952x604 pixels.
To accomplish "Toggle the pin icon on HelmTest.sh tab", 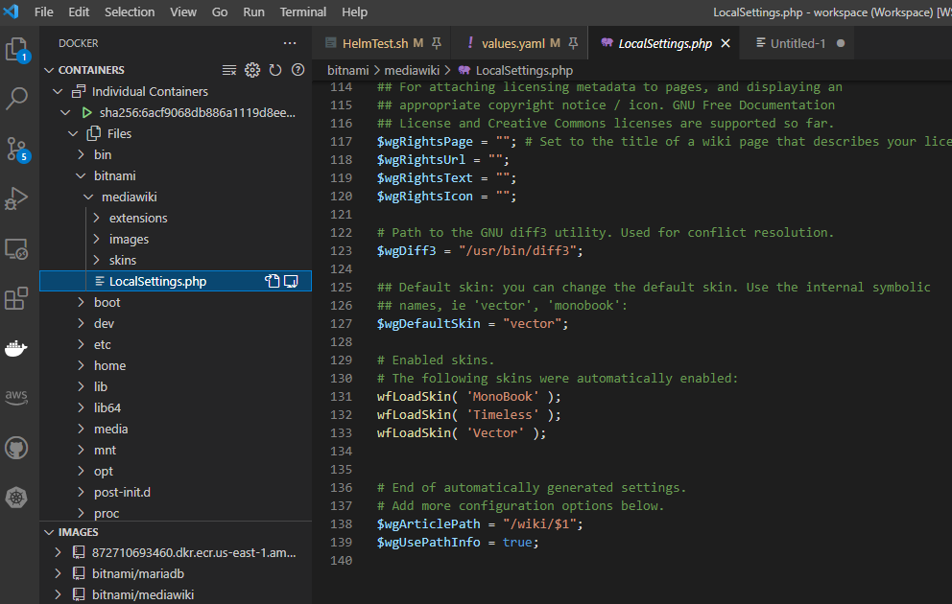I will [436, 43].
